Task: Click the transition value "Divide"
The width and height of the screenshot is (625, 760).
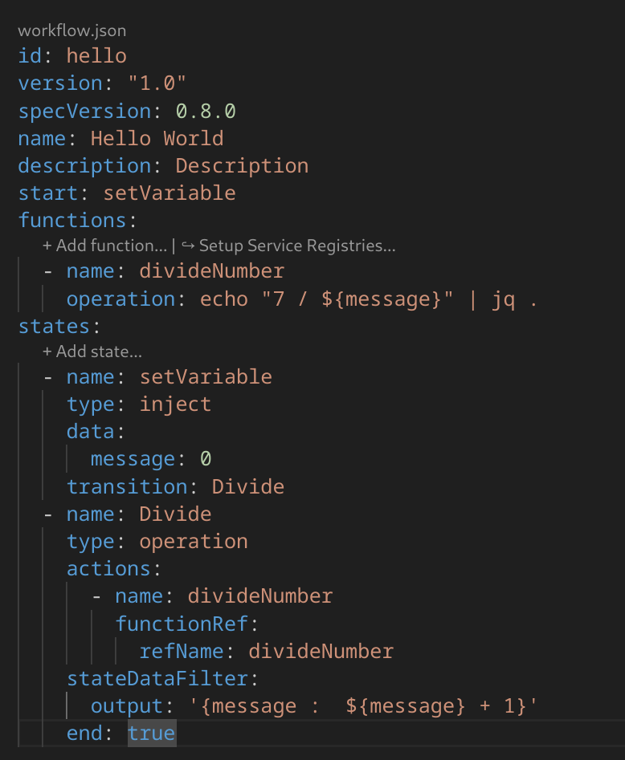Action: (x=247, y=486)
